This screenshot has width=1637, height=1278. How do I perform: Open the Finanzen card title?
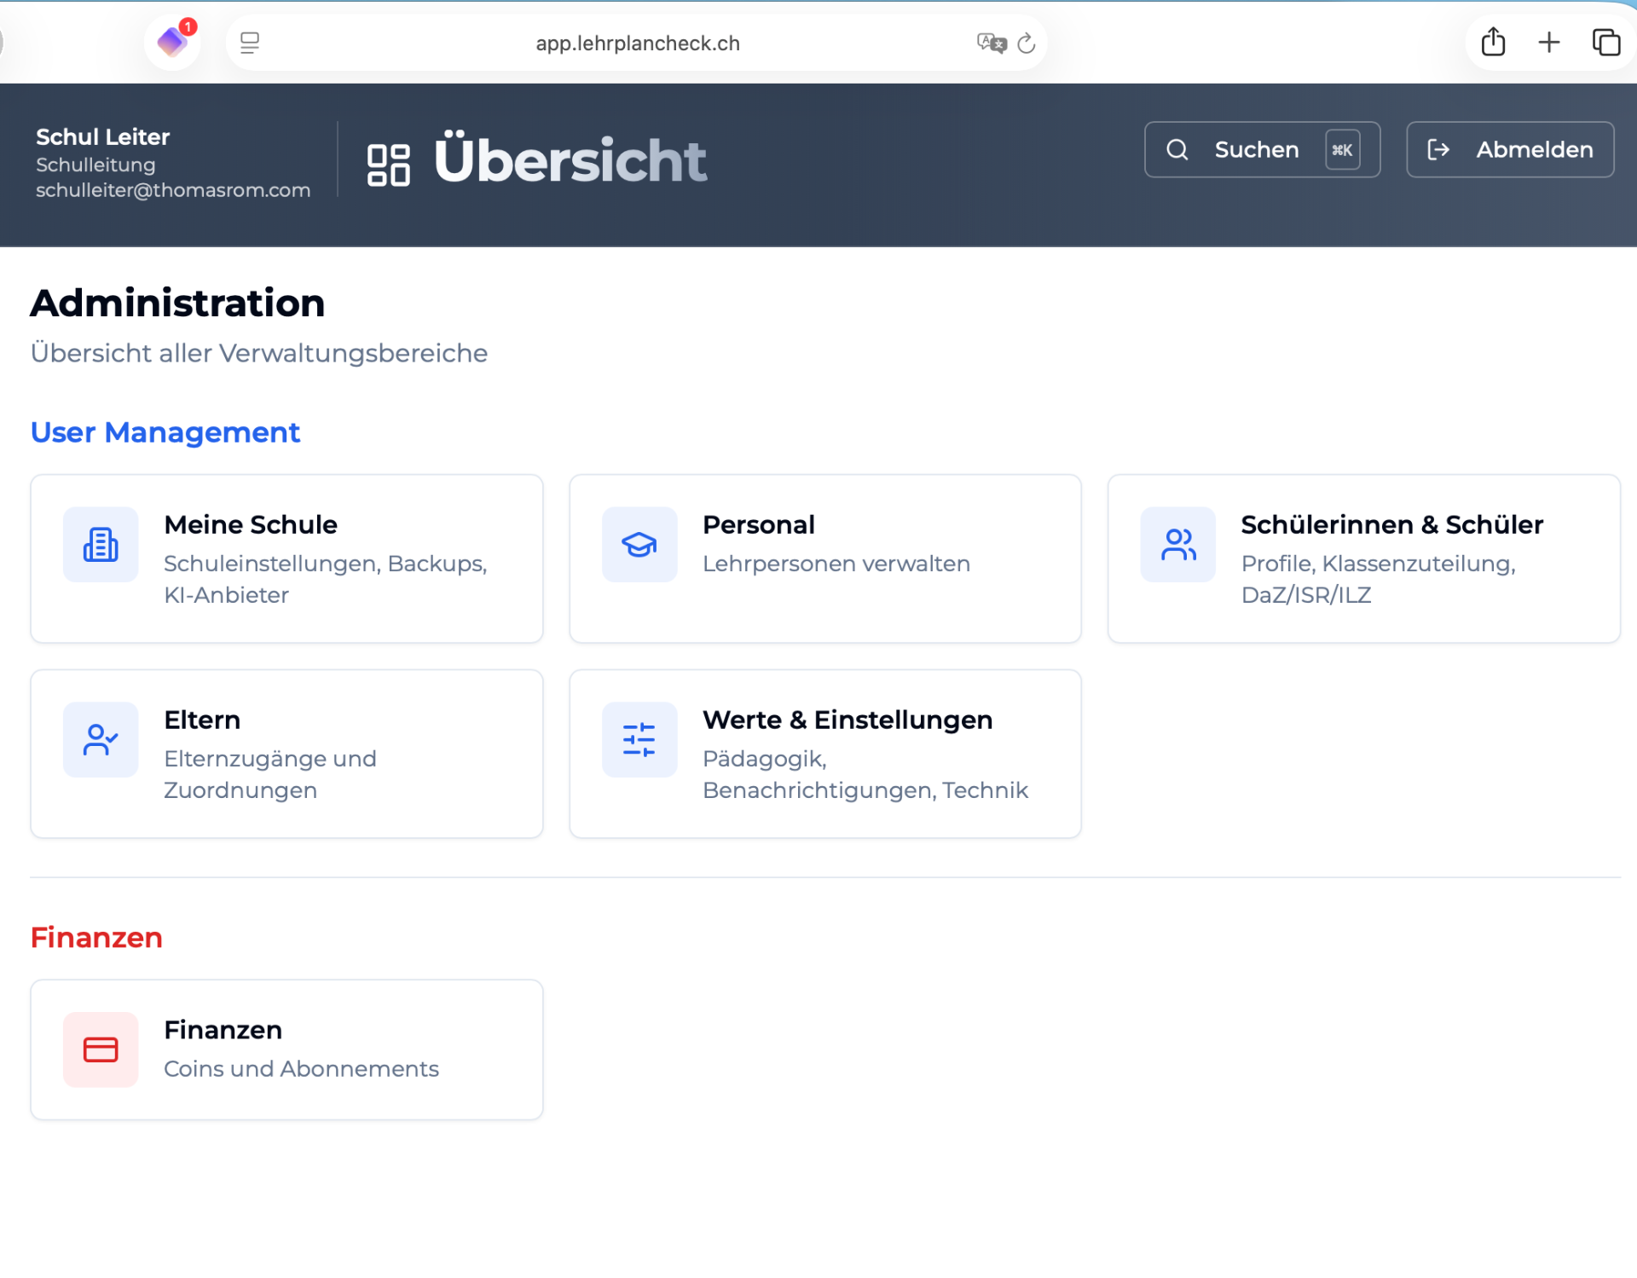click(x=223, y=1030)
